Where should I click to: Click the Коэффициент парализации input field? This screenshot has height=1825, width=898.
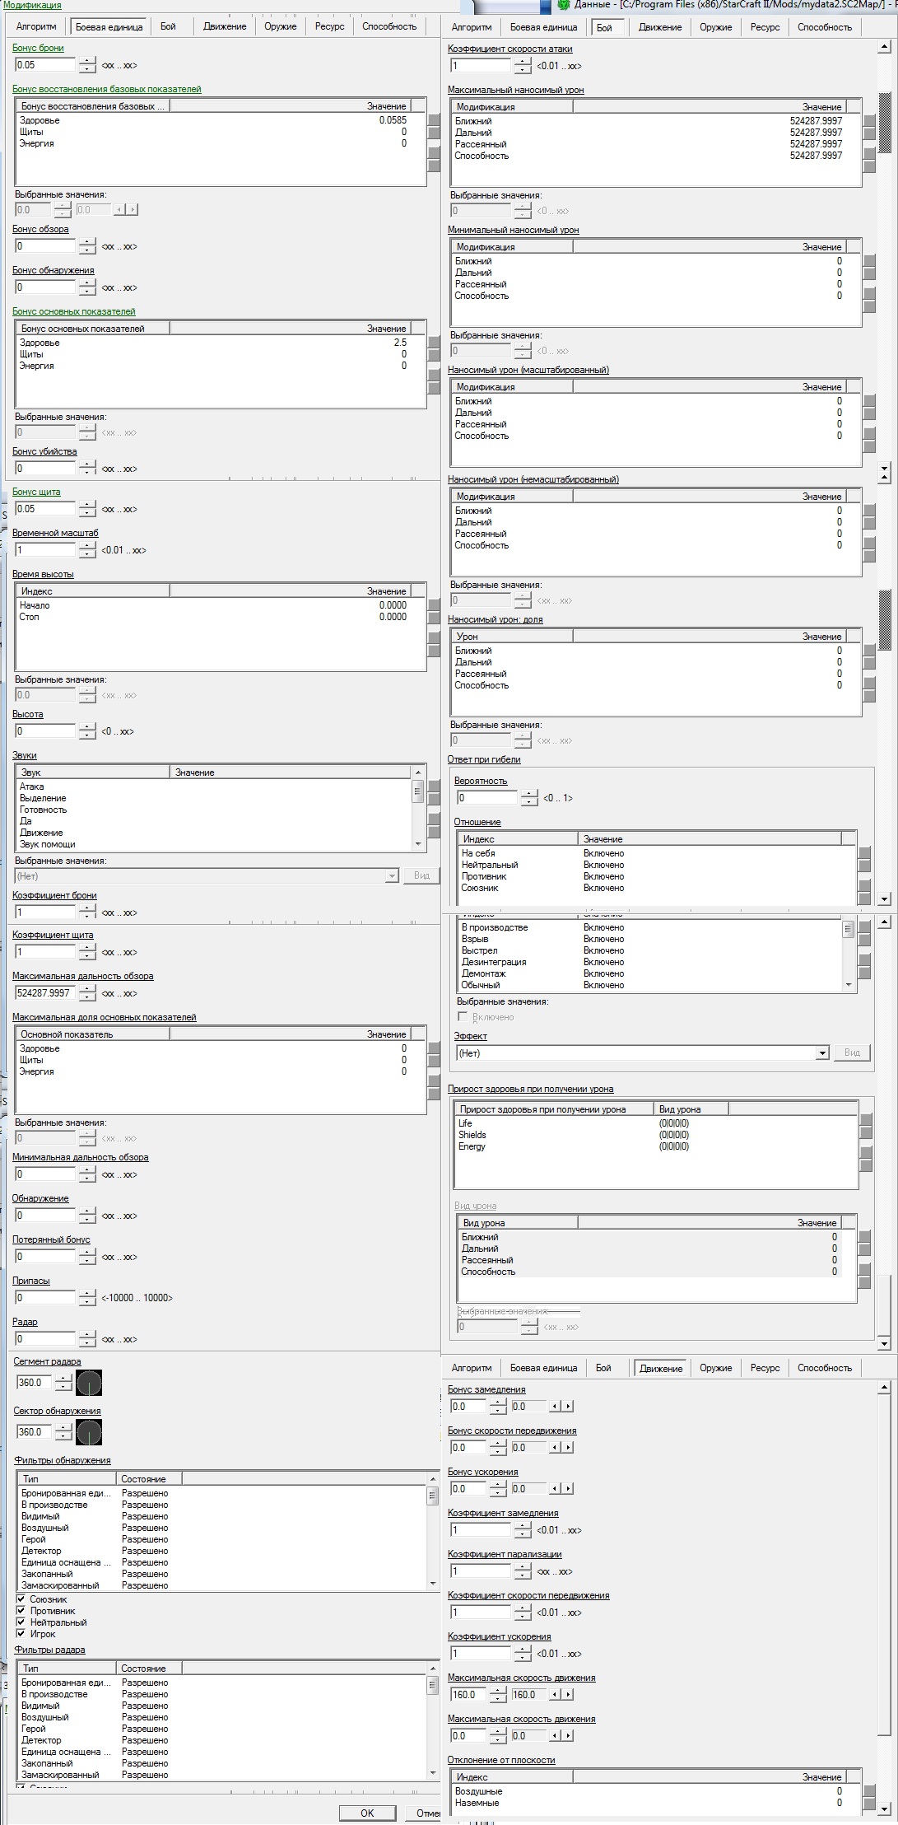pos(481,1571)
